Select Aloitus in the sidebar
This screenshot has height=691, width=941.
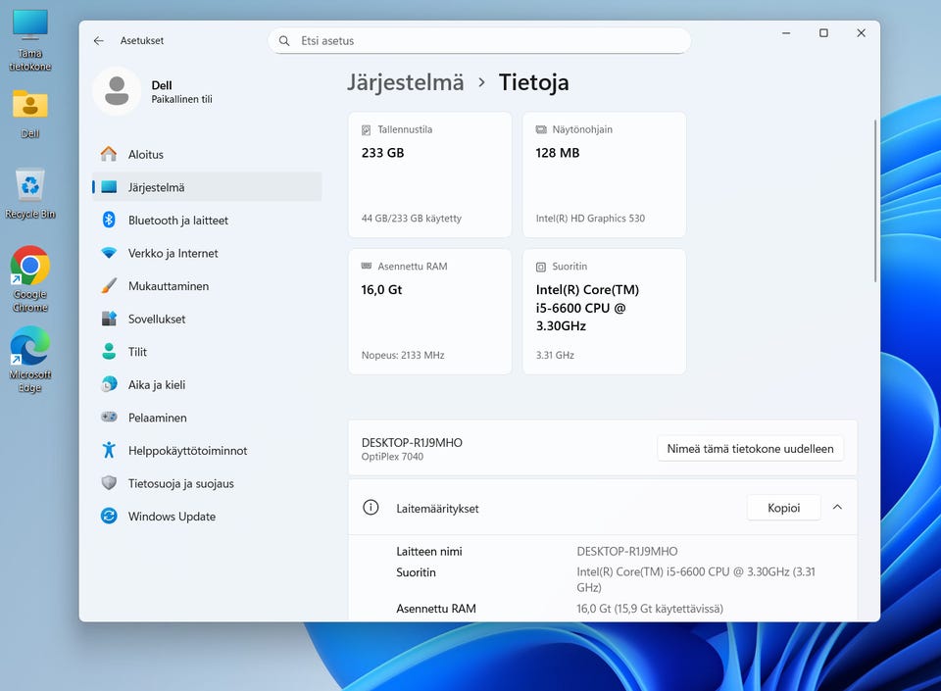[145, 155]
